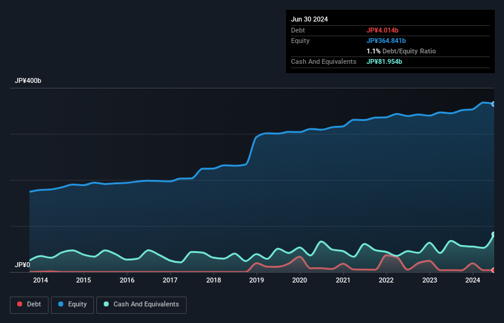Click the blue Equity endpoint marker

493,104
